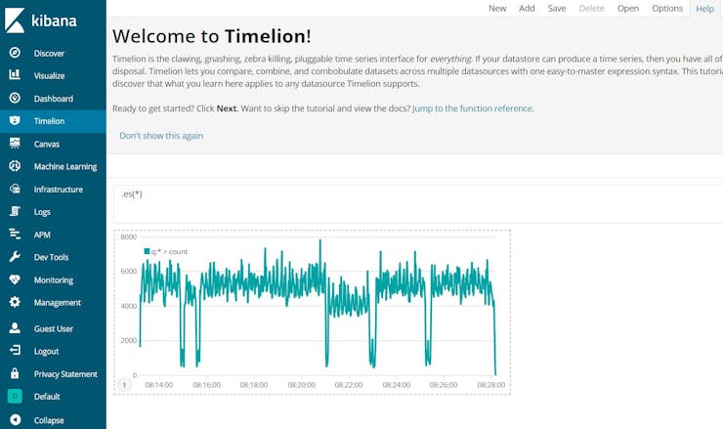Click Open in the top menu
This screenshot has height=429, width=723.
click(628, 8)
